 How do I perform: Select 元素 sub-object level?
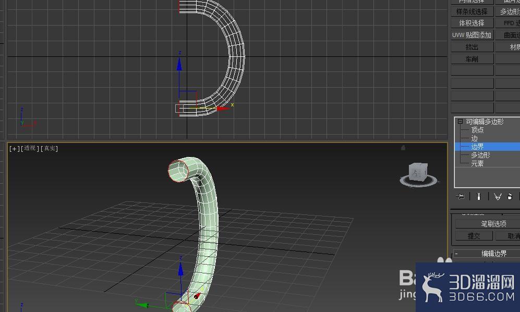point(477,163)
